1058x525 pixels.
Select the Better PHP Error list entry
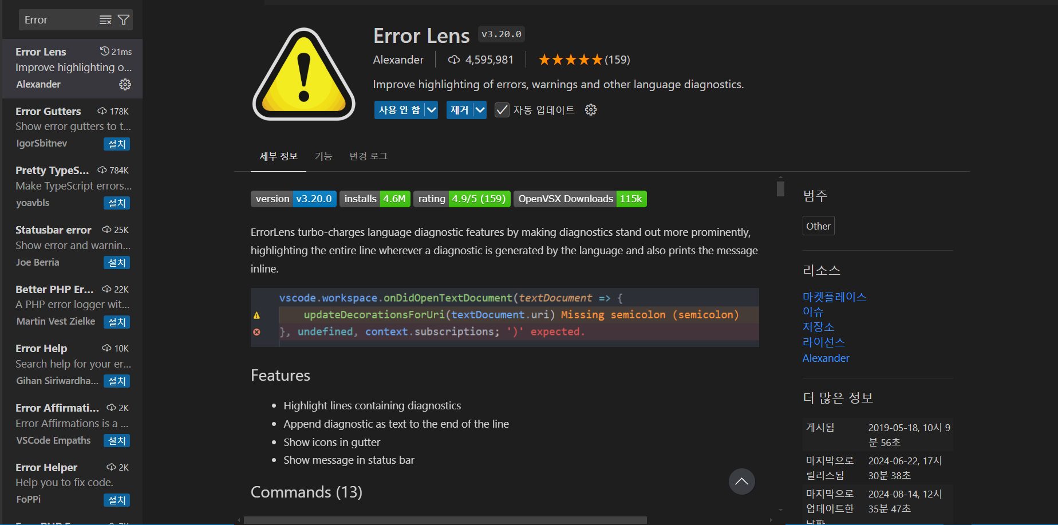click(x=72, y=306)
